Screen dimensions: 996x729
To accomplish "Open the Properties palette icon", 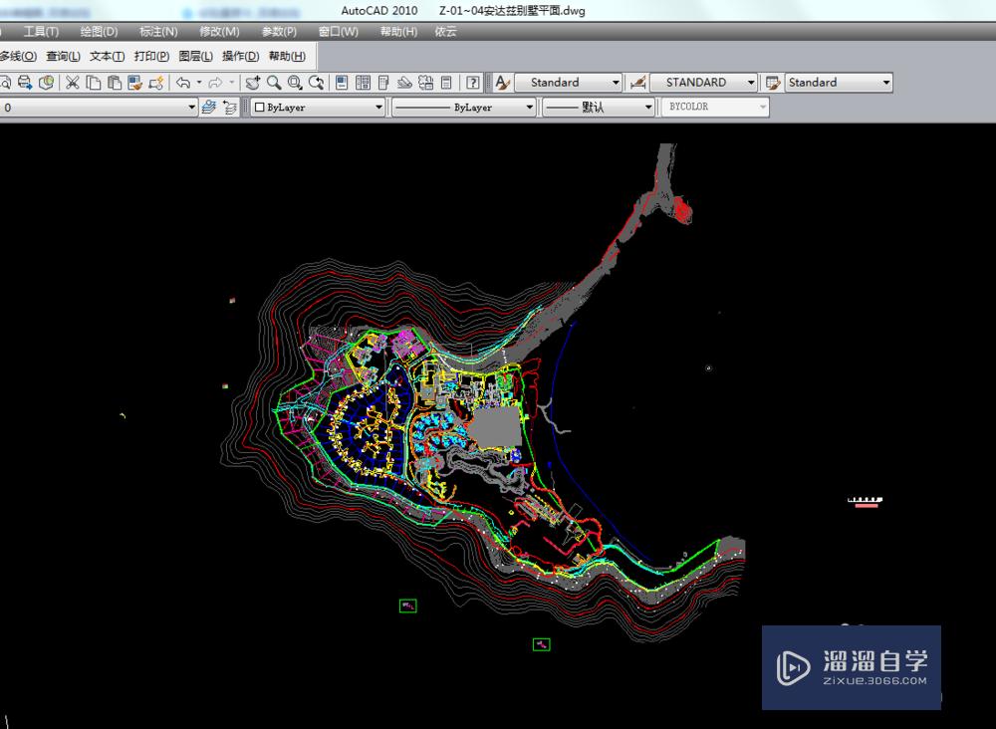I will (x=342, y=83).
